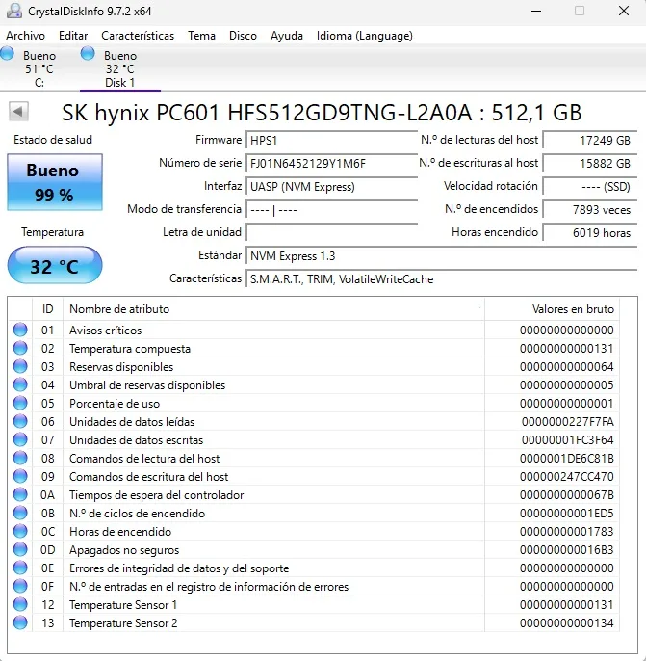646x661 pixels.
Task: Click status orb for Comandos de lectura del host
Action: click(x=20, y=458)
